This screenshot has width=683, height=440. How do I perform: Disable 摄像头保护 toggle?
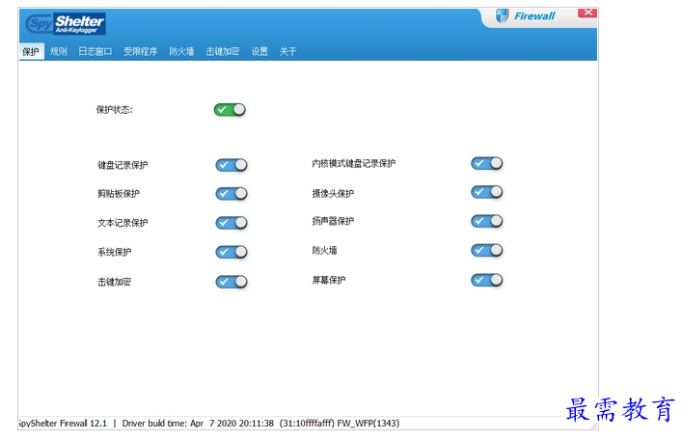coord(486,192)
